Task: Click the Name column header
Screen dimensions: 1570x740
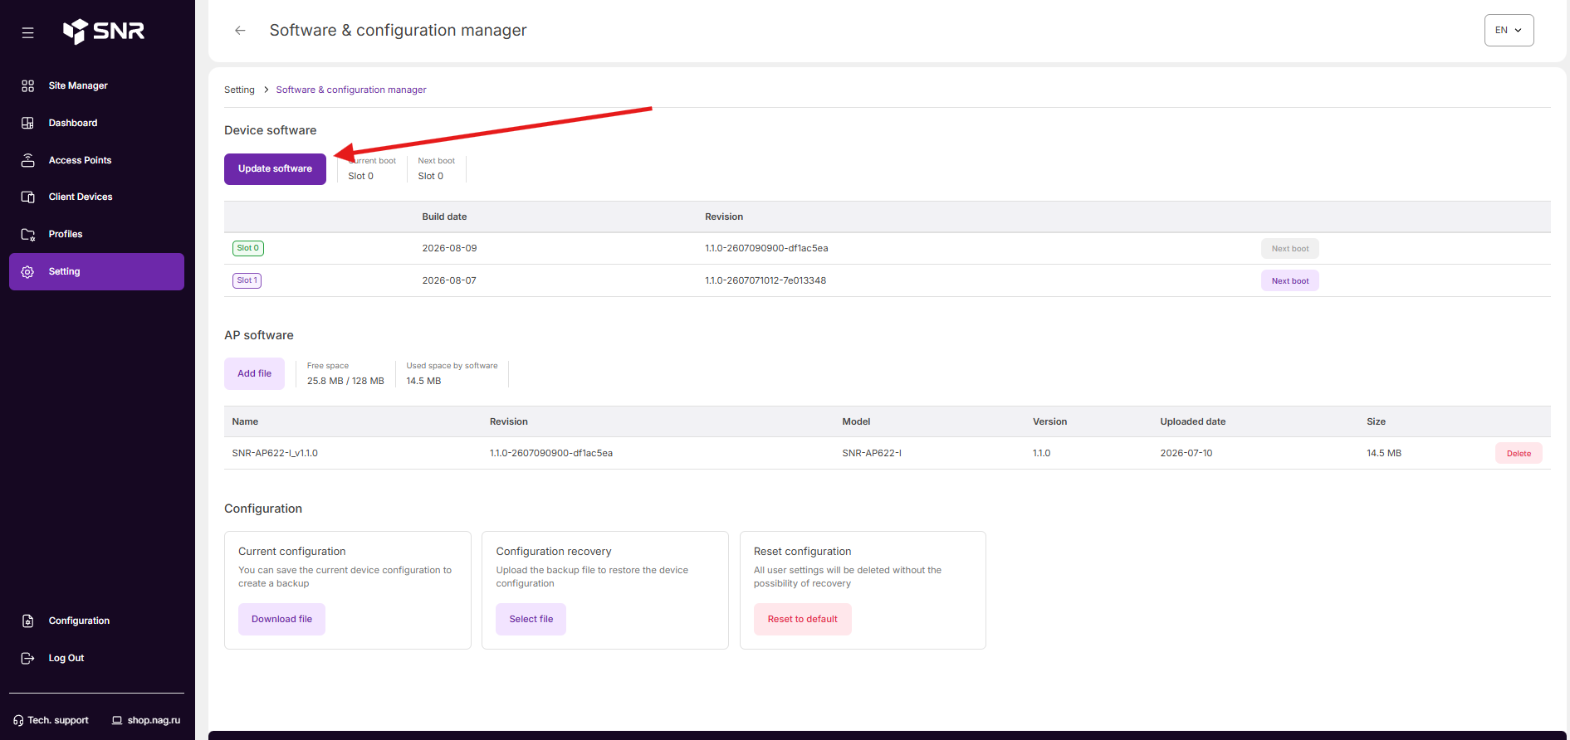Action: (245, 421)
